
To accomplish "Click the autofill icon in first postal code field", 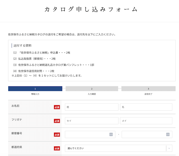I will click(x=111, y=135).
